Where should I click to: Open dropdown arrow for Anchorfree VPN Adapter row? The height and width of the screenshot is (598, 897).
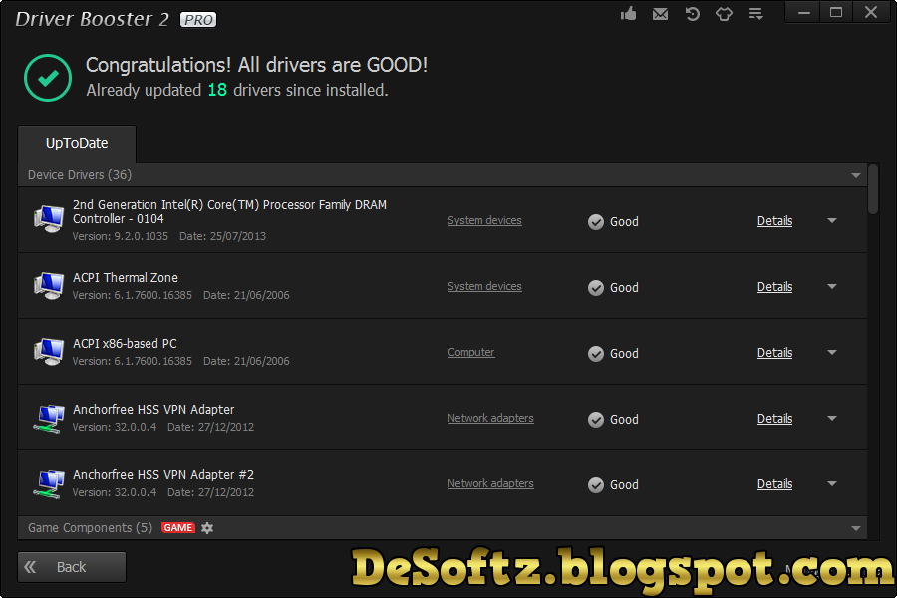pyautogui.click(x=832, y=418)
